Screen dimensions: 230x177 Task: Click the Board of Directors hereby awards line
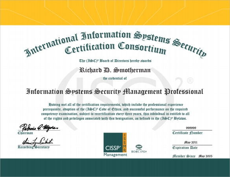tap(115, 61)
